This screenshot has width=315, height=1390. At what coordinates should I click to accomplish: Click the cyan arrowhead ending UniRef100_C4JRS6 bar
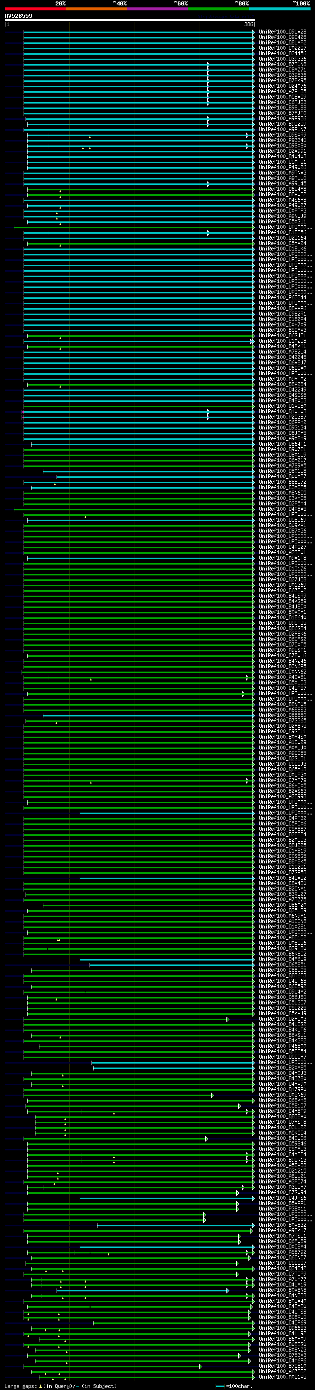click(x=253, y=1198)
